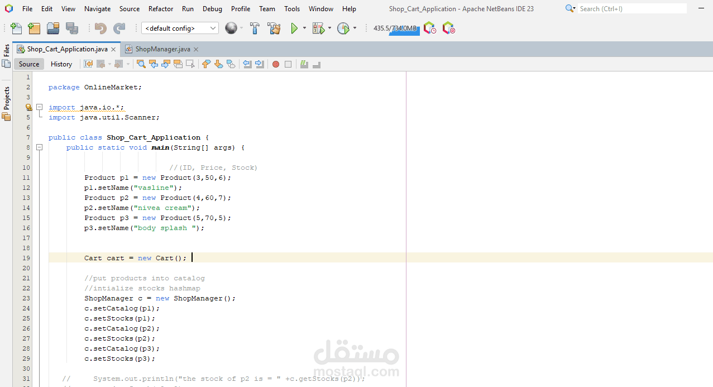Viewport: 713px width, 387px height.
Task: Click the Shift Line Left icon
Action: 247,64
